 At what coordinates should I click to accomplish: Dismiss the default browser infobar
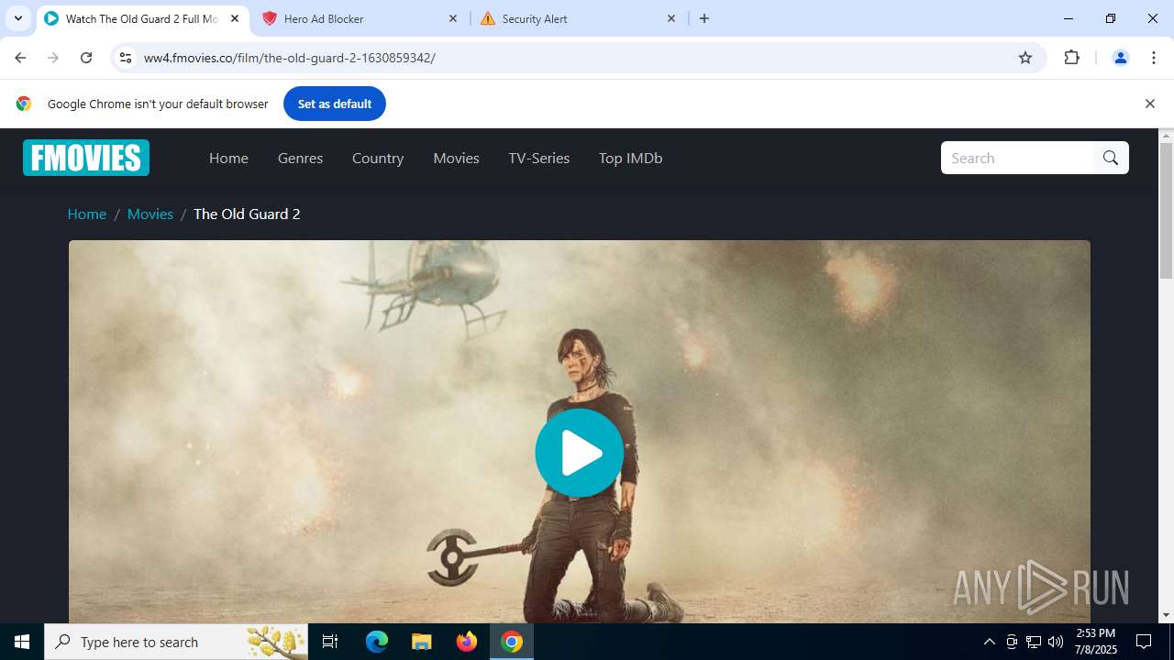[1149, 104]
